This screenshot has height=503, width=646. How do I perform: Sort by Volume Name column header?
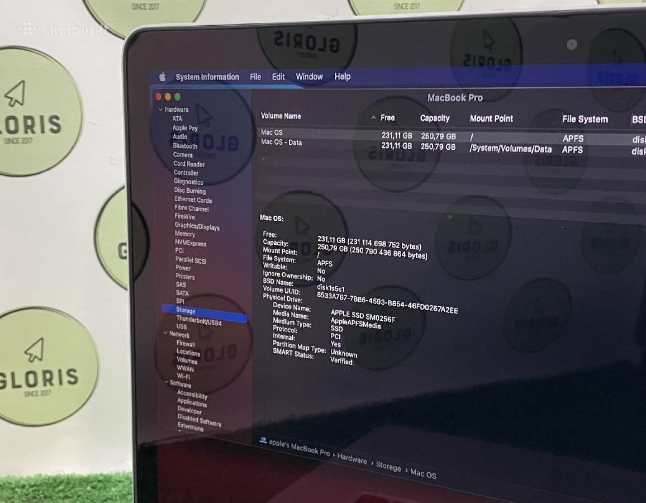281,116
